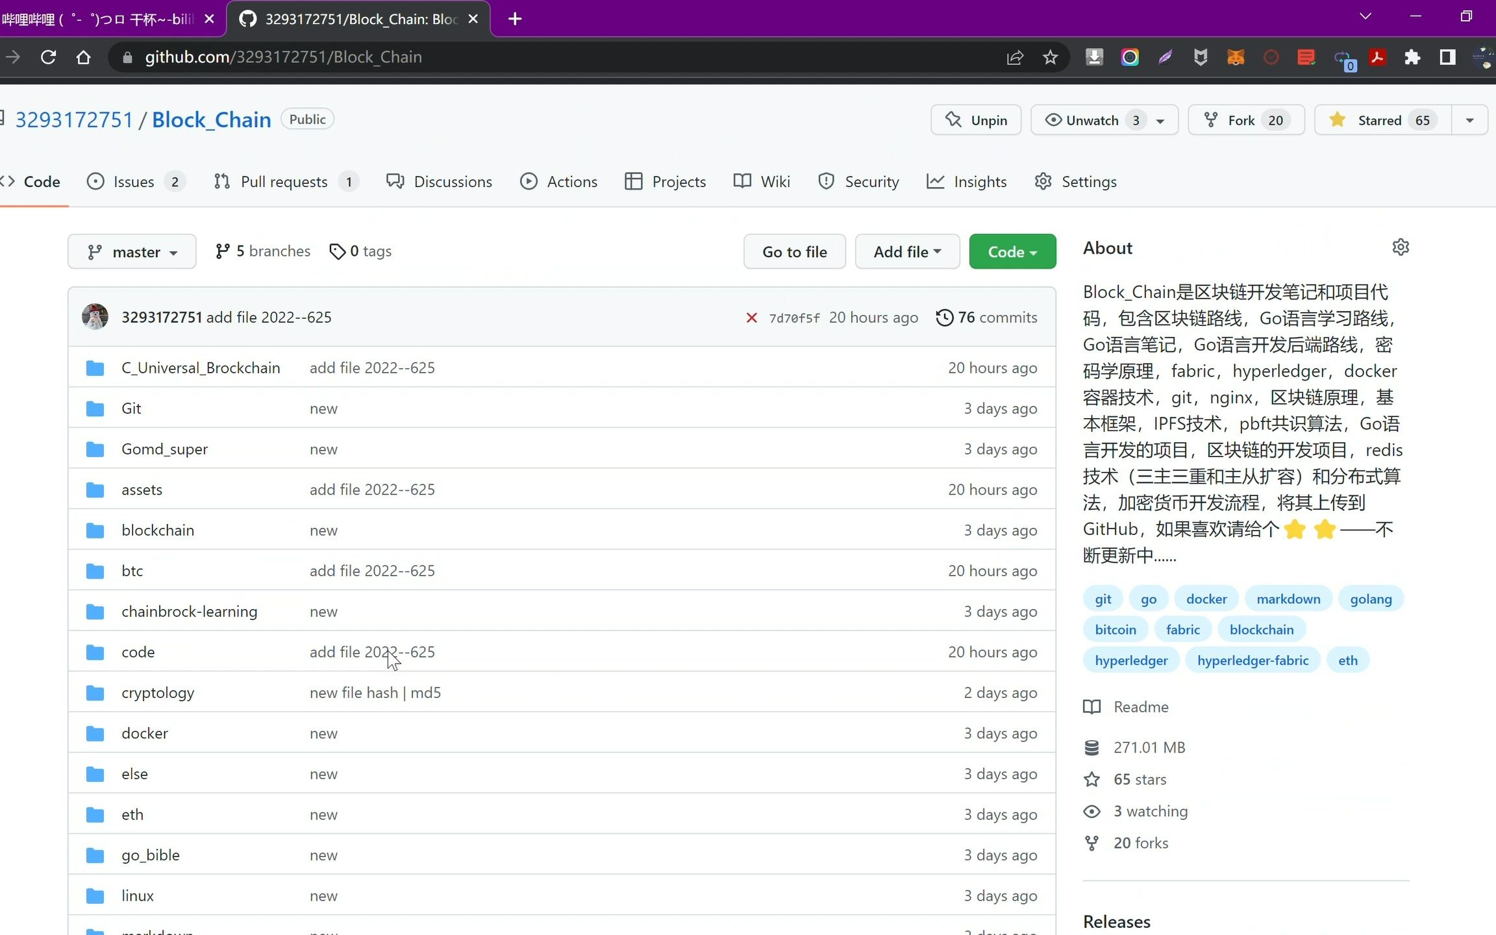Viewport: 1496px width, 935px height.
Task: Switch to the Projects tab
Action: click(665, 182)
